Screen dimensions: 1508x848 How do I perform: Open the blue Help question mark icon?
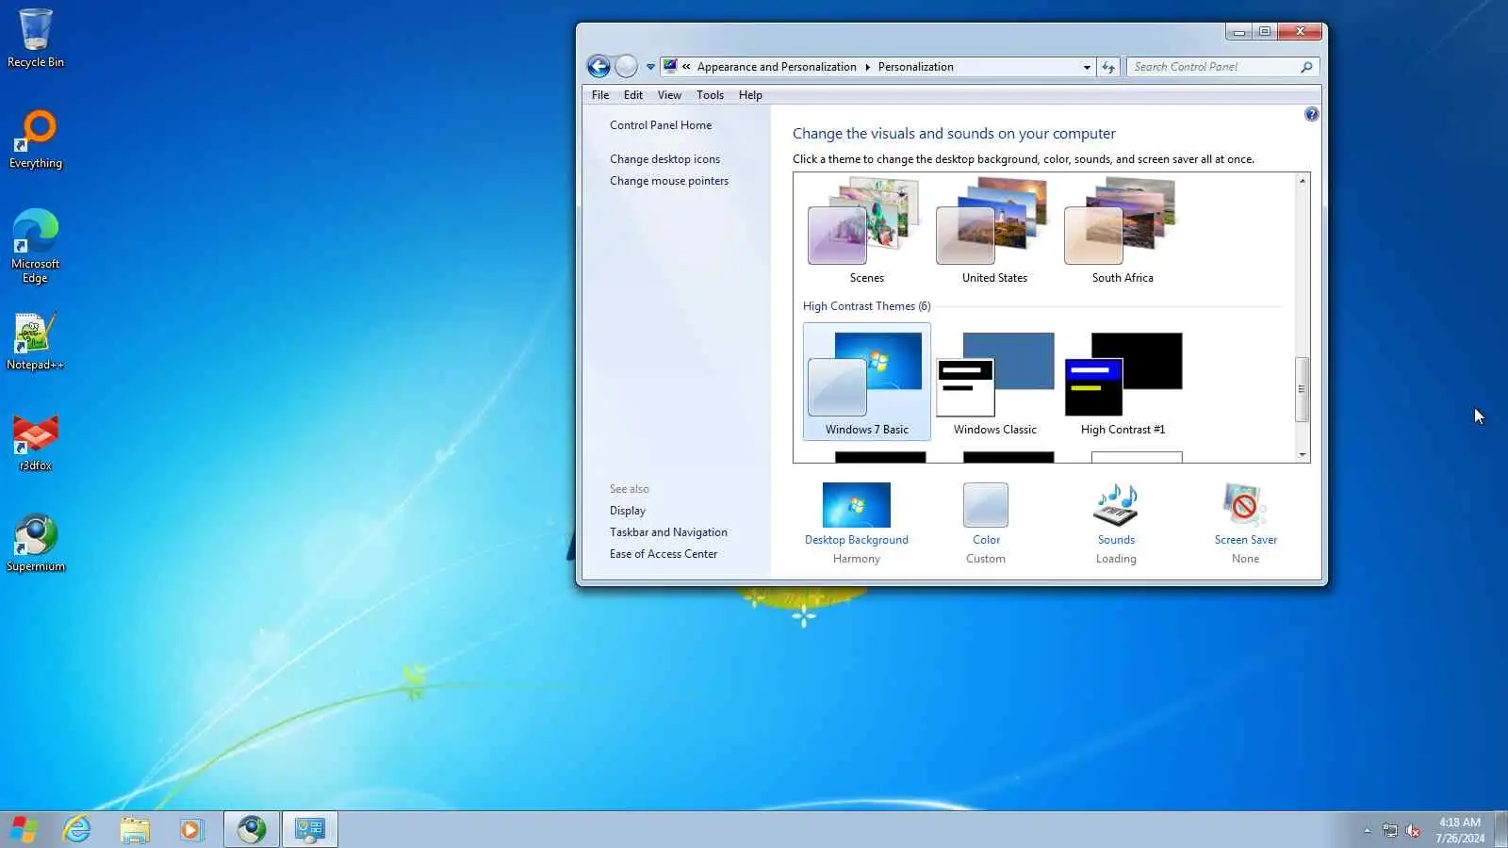click(x=1311, y=114)
